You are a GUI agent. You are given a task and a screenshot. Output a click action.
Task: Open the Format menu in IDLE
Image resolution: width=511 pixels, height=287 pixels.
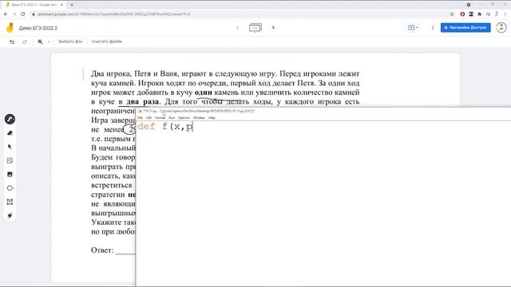160,117
